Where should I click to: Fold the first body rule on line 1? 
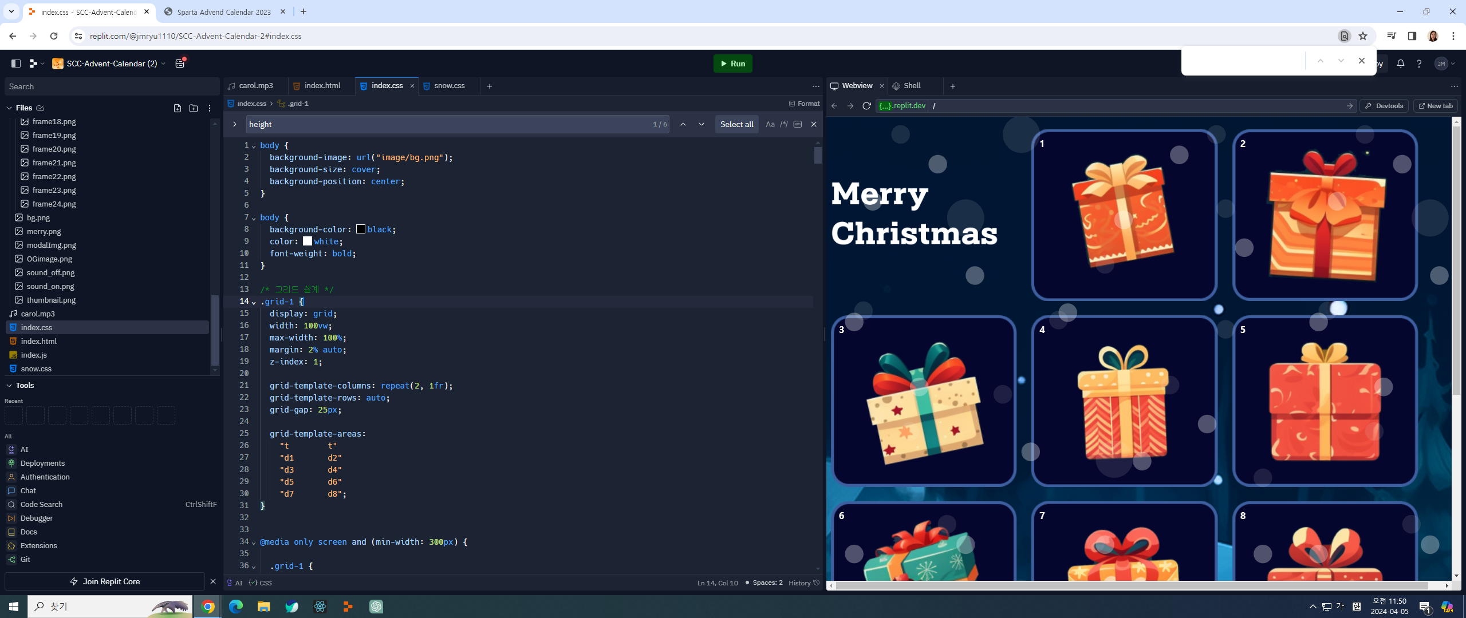tap(254, 146)
